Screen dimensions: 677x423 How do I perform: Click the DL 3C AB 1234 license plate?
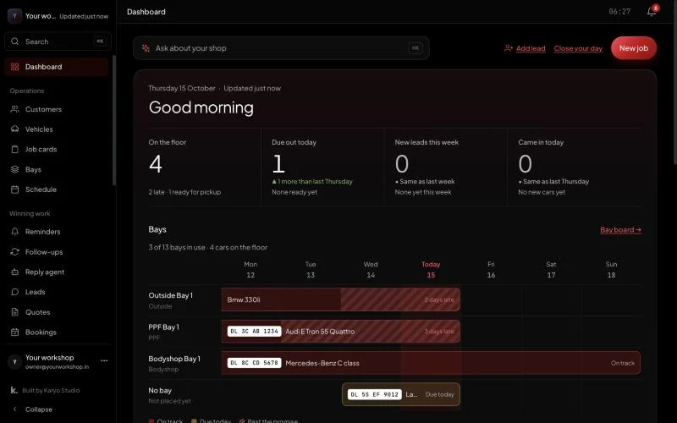coord(255,332)
